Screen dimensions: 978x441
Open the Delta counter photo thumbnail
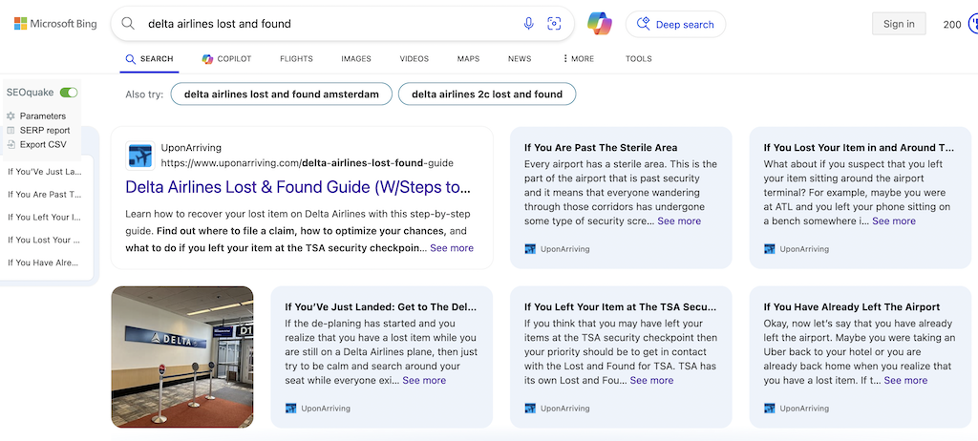point(182,357)
